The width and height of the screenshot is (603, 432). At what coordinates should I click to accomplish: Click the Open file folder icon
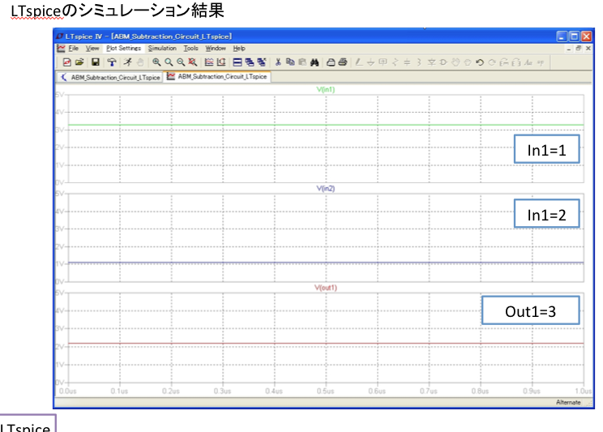click(x=79, y=62)
